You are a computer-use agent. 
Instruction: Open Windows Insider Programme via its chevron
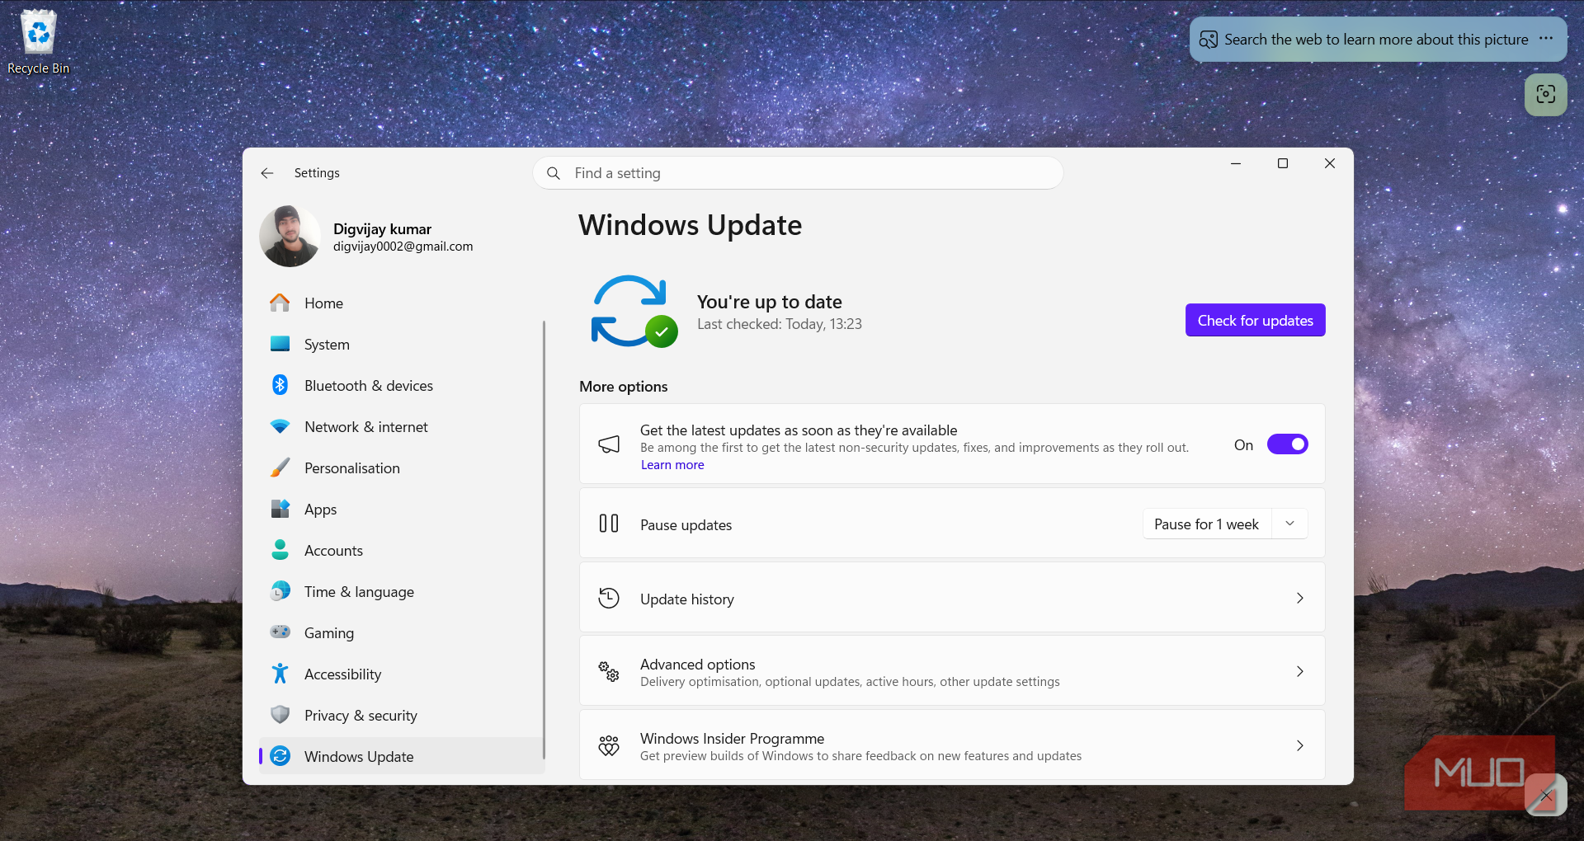tap(1300, 745)
